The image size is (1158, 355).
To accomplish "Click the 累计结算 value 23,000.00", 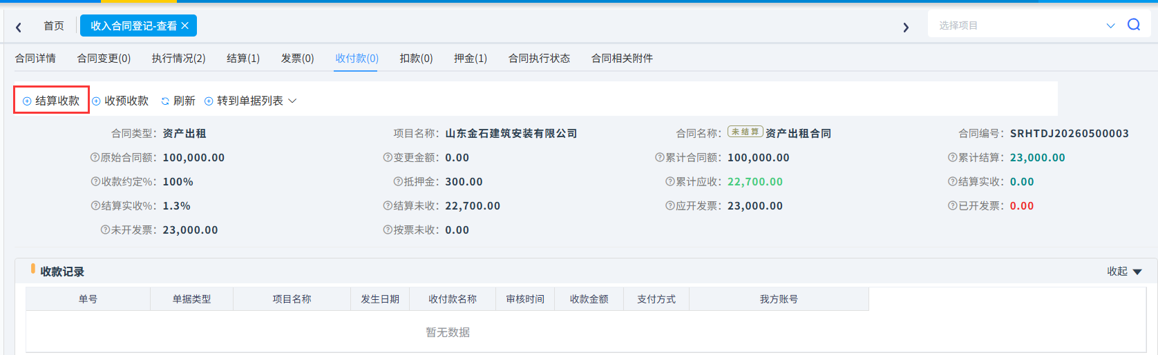I will [x=1037, y=158].
